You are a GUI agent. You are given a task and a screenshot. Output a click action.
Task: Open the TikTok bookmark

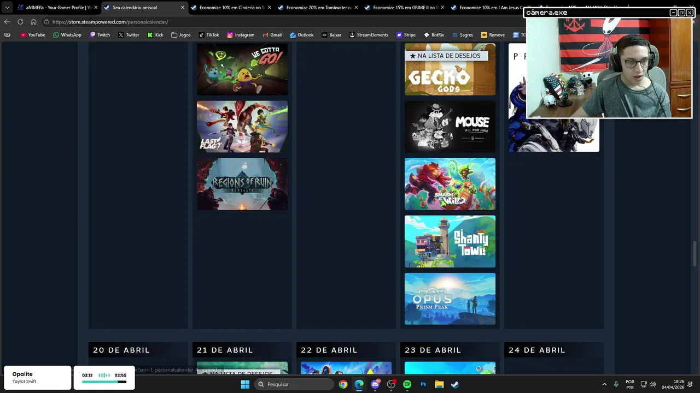tap(208, 35)
